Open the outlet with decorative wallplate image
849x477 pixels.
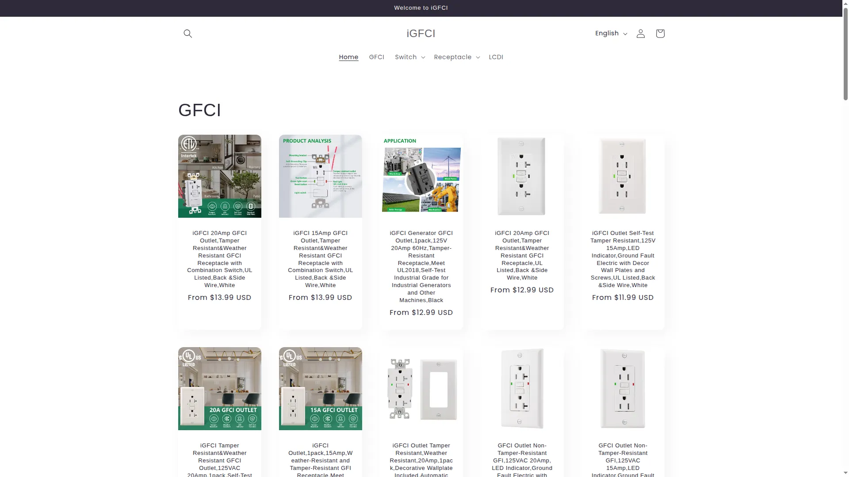click(x=421, y=389)
